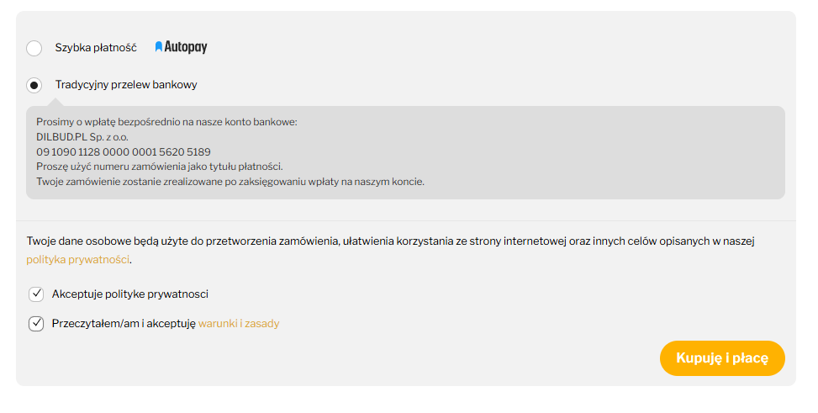The image size is (818, 413).
Task: Click the DILBUD.PL Sp. z o.o. company name
Action: [x=82, y=137]
